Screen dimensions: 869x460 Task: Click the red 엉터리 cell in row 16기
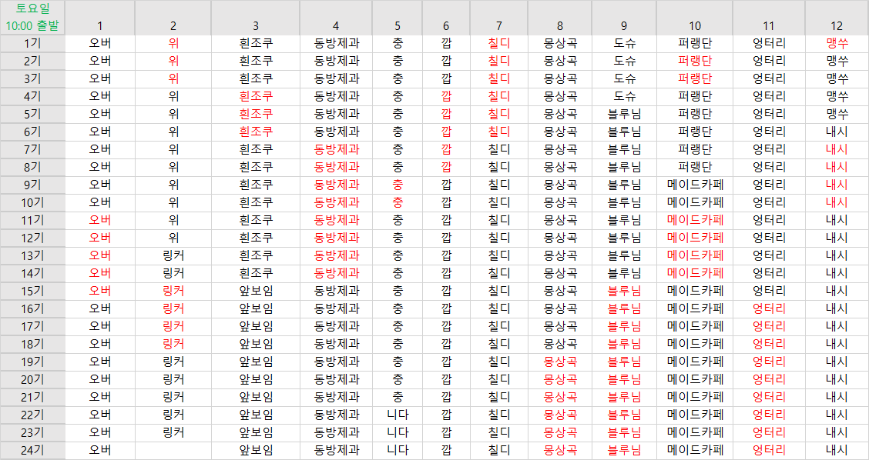pyautogui.click(x=769, y=308)
